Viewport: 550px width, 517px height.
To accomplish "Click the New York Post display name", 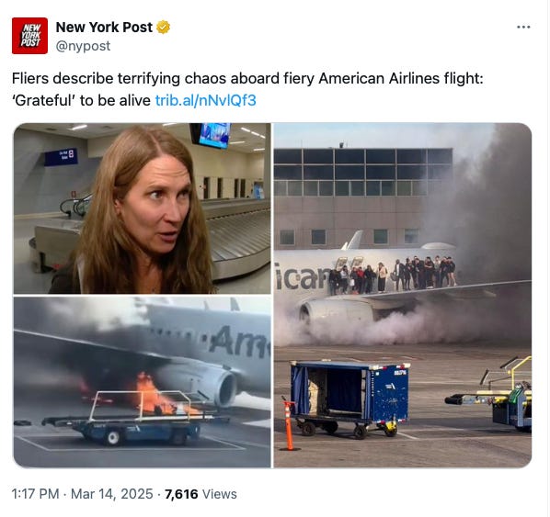I will click(104, 28).
